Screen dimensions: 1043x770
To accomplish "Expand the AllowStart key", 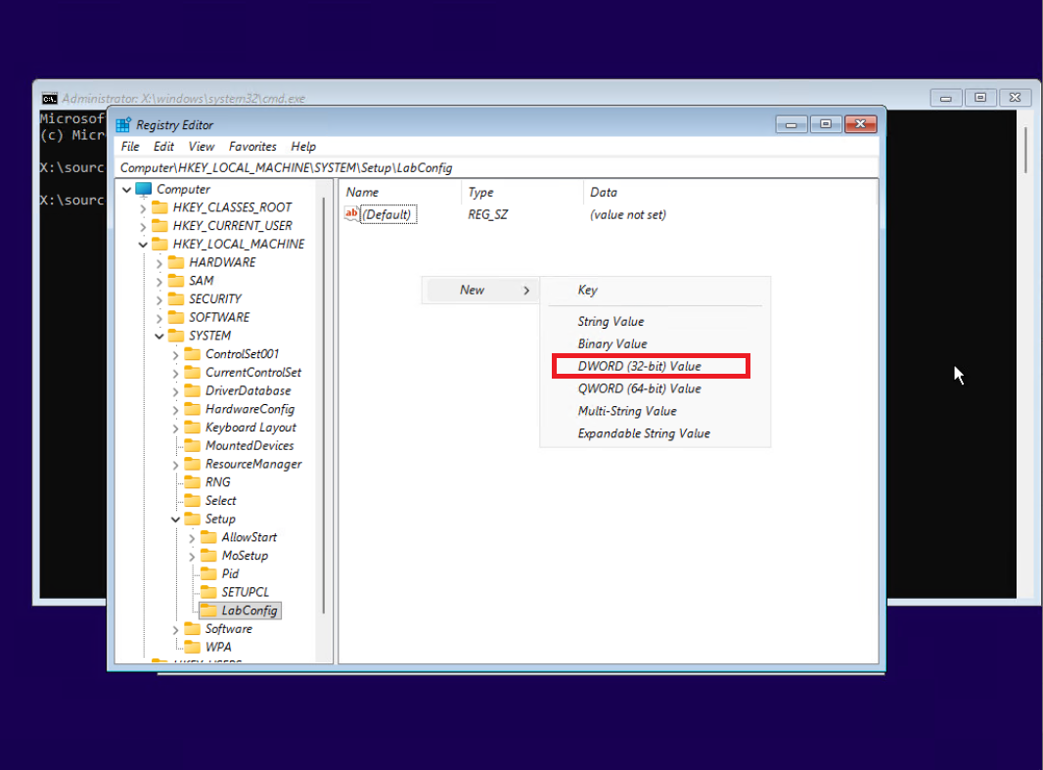I will point(192,536).
